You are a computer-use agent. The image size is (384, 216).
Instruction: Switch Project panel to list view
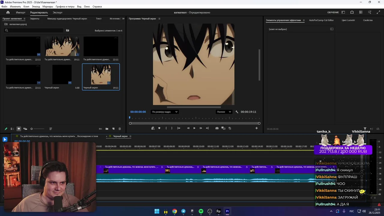[12, 129]
